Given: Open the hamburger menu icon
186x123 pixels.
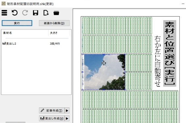Looking at the screenshot, I should pyautogui.click(x=4, y=13).
